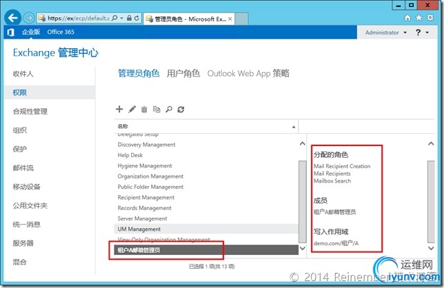Click the Exchange 管理中心 title
Screen dimensions: 444x288
click(x=55, y=52)
